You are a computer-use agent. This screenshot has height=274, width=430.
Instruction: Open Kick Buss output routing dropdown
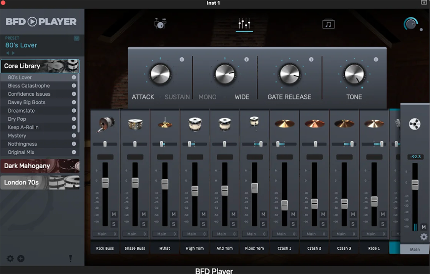pyautogui.click(x=105, y=234)
